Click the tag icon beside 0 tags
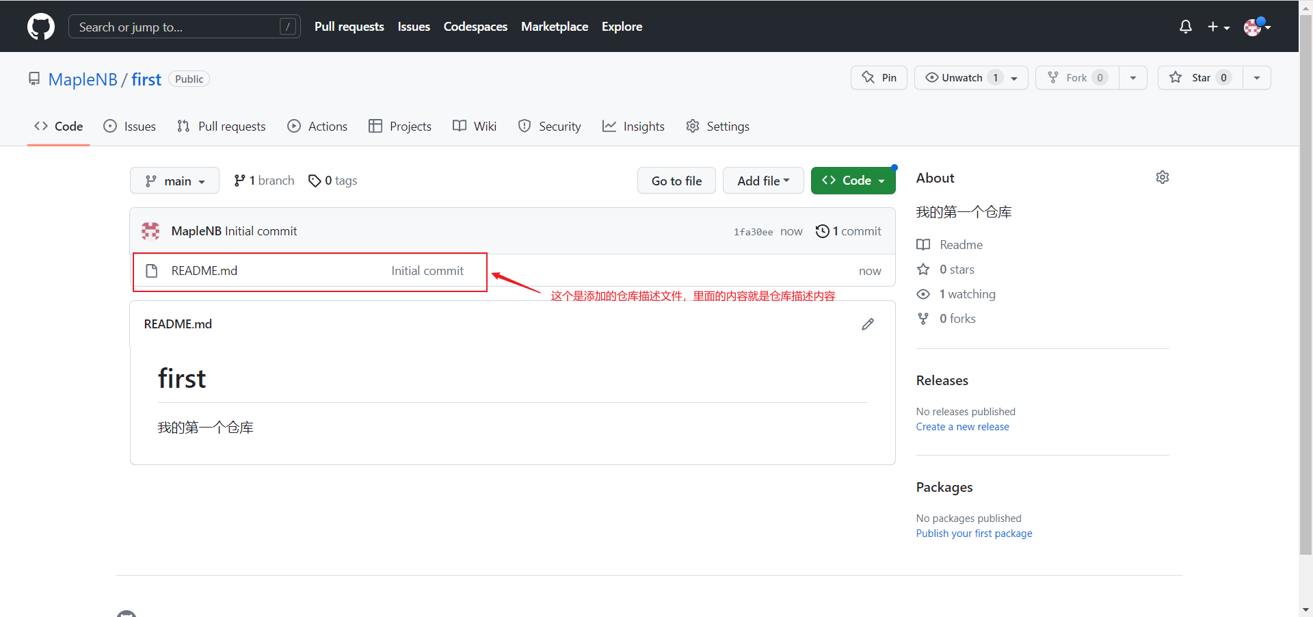Image resolution: width=1313 pixels, height=617 pixels. [315, 181]
